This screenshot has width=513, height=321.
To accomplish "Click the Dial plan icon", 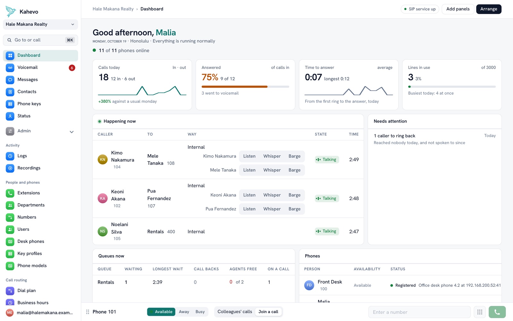I will tap(10, 291).
